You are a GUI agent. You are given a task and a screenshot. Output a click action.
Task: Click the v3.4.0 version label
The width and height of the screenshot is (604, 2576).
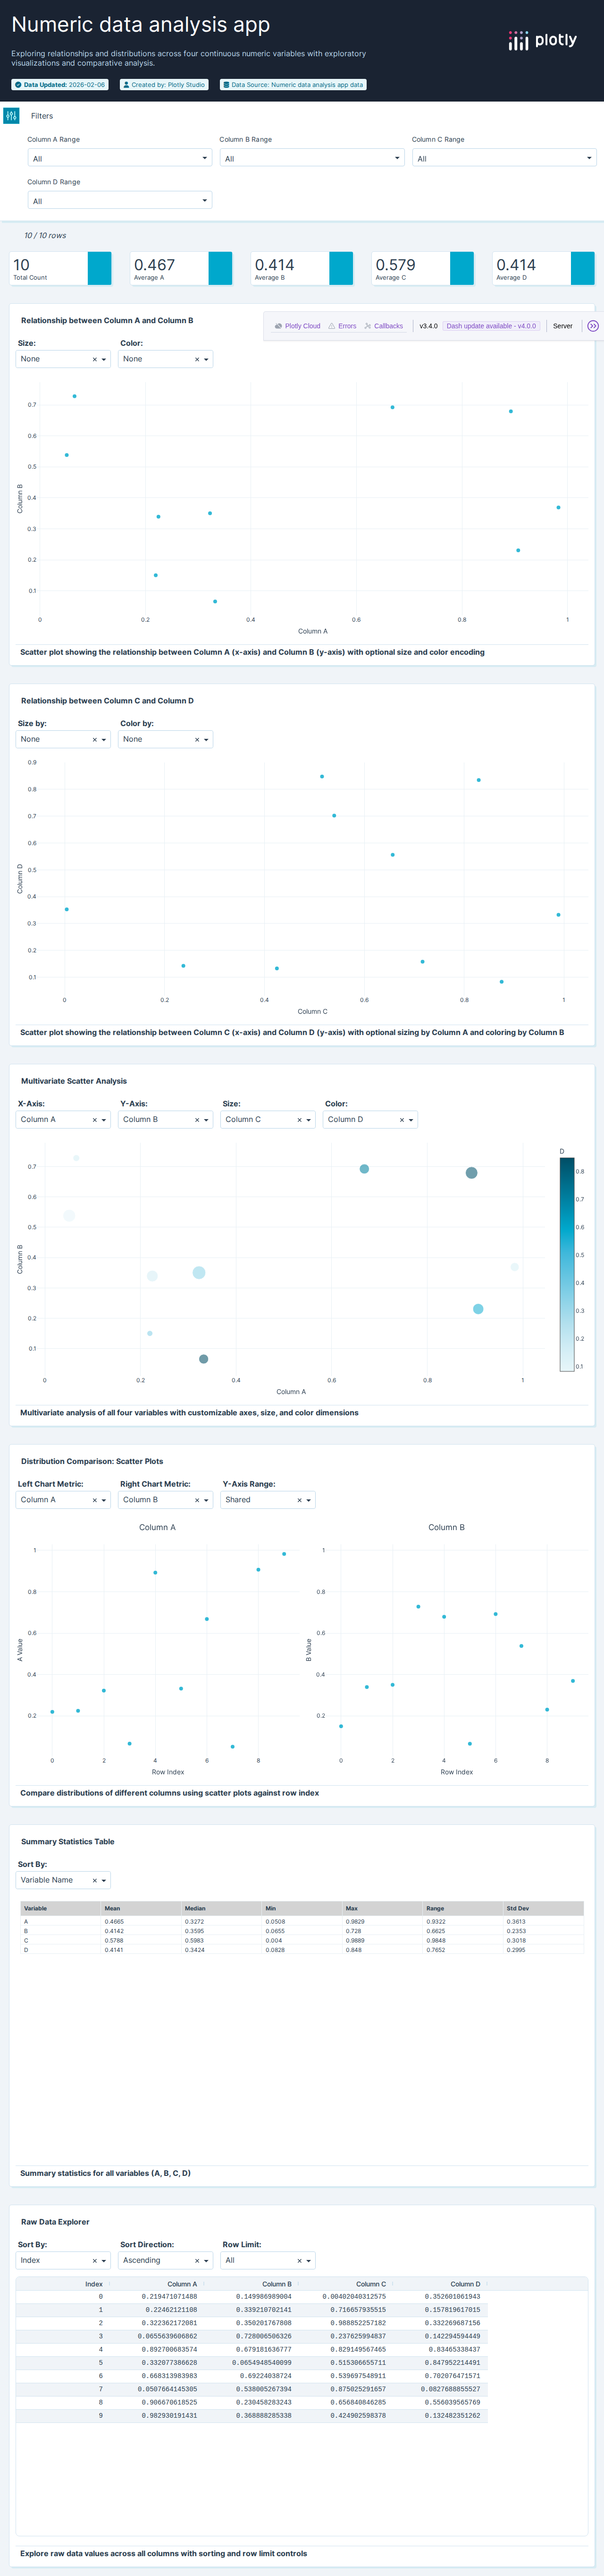(x=428, y=326)
